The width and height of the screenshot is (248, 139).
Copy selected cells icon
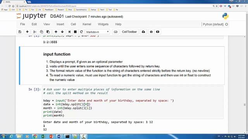coord(41,32)
